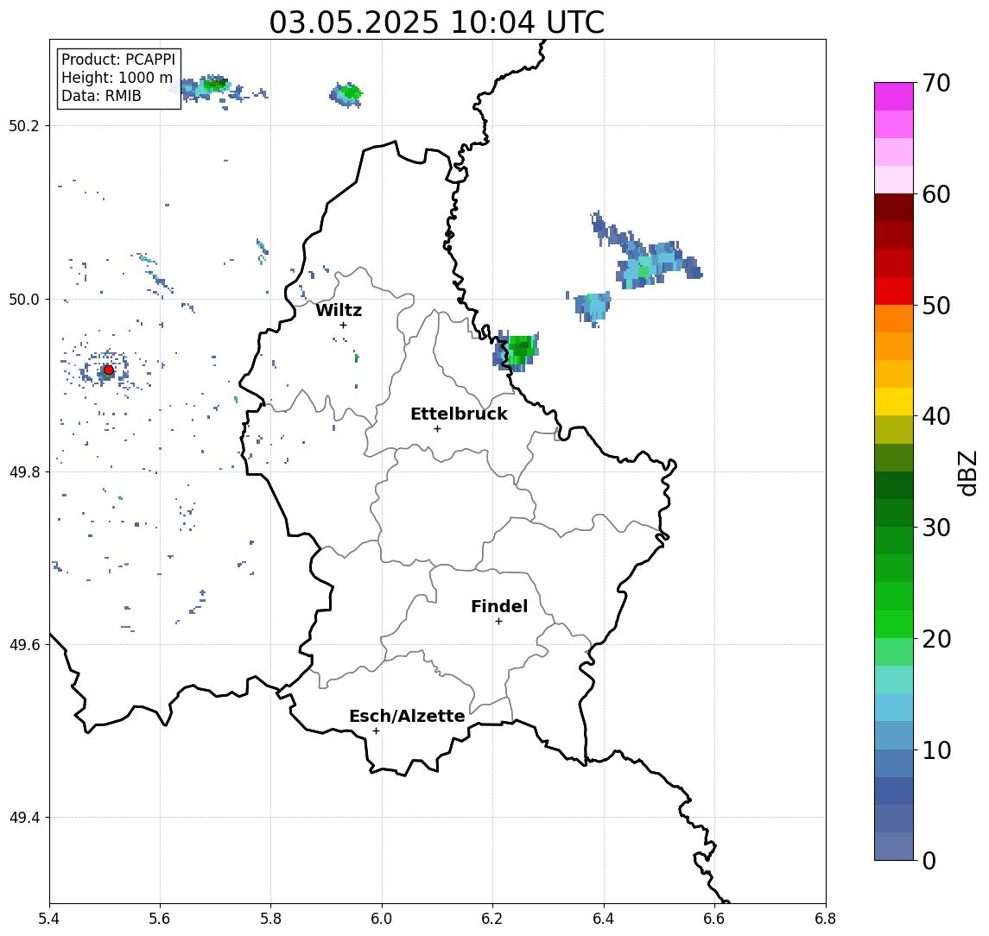989x936 pixels.
Task: Click the dBZ colorbar axis label
Action: pyautogui.click(x=967, y=473)
